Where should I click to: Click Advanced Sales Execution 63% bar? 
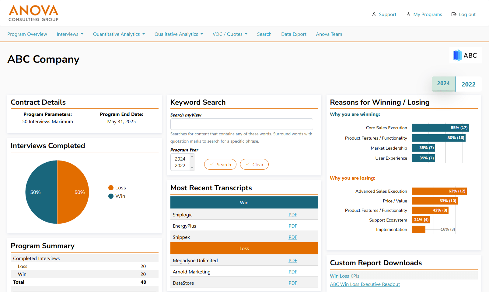point(439,191)
